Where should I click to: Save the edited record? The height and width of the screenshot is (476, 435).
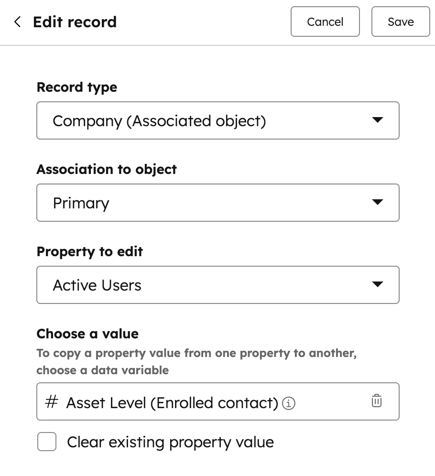coord(401,22)
